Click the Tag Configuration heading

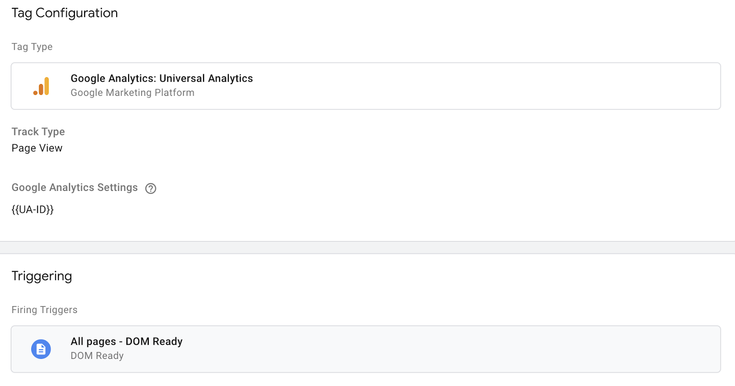tap(65, 13)
